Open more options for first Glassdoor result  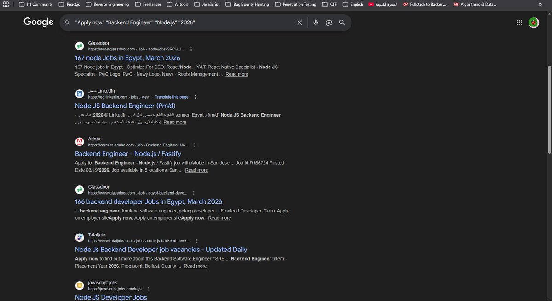coord(191,49)
